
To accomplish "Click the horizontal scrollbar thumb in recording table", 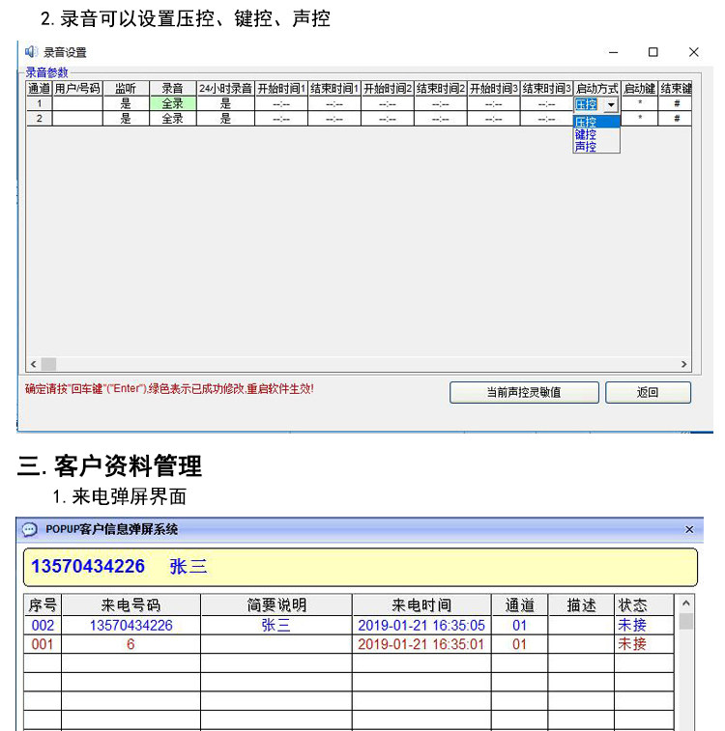I will [48, 364].
